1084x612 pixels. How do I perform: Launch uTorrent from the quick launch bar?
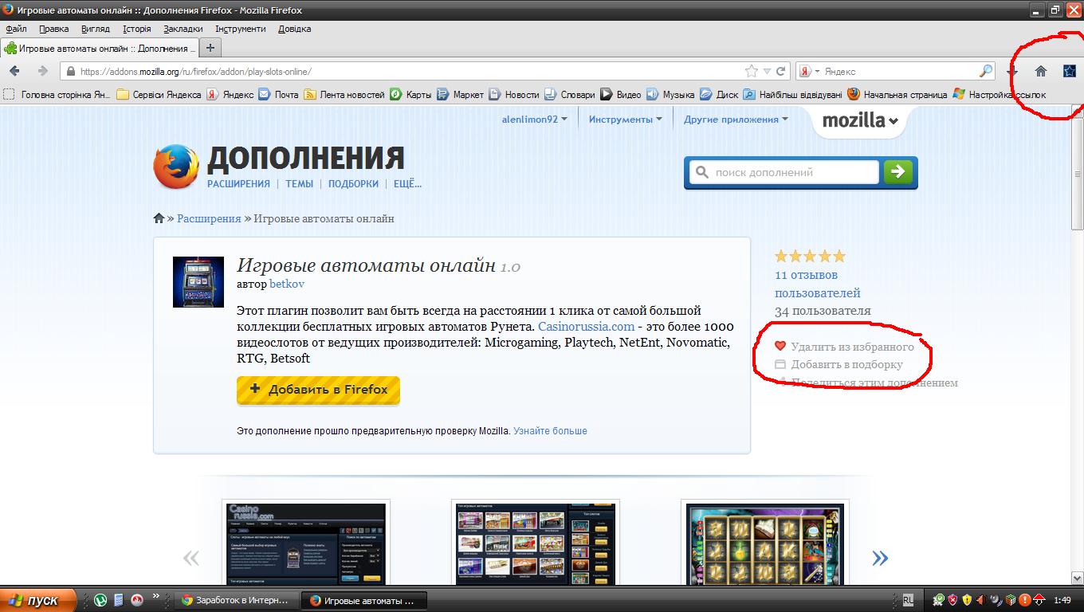coord(100,600)
